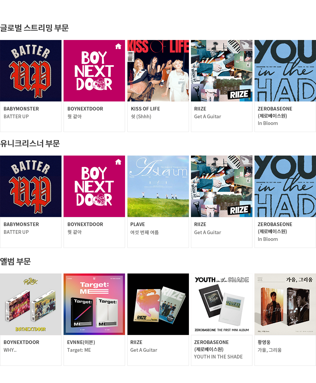This screenshot has width=316, height=383.
Task: Open the EVNNE Target: ME album cover
Action: click(x=94, y=304)
